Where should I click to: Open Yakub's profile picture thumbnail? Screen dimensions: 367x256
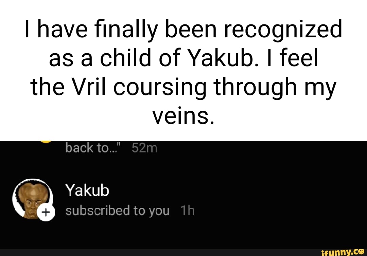click(x=32, y=199)
